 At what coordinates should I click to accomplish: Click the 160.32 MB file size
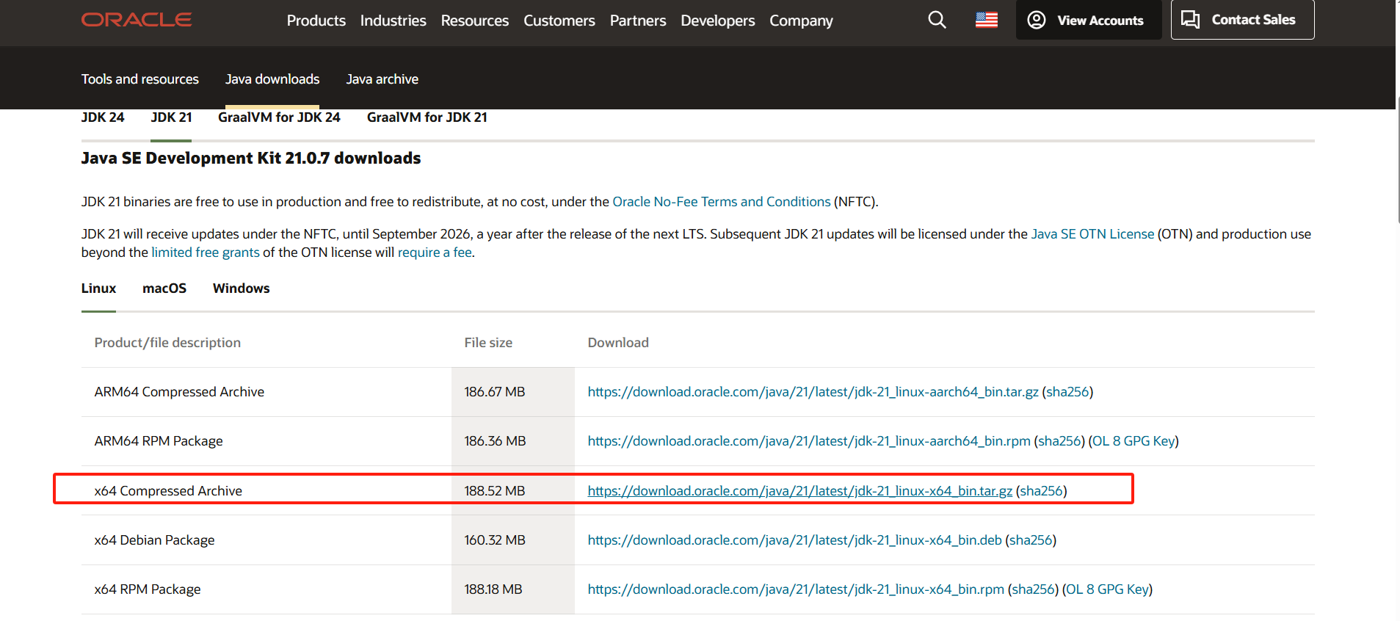(x=495, y=540)
